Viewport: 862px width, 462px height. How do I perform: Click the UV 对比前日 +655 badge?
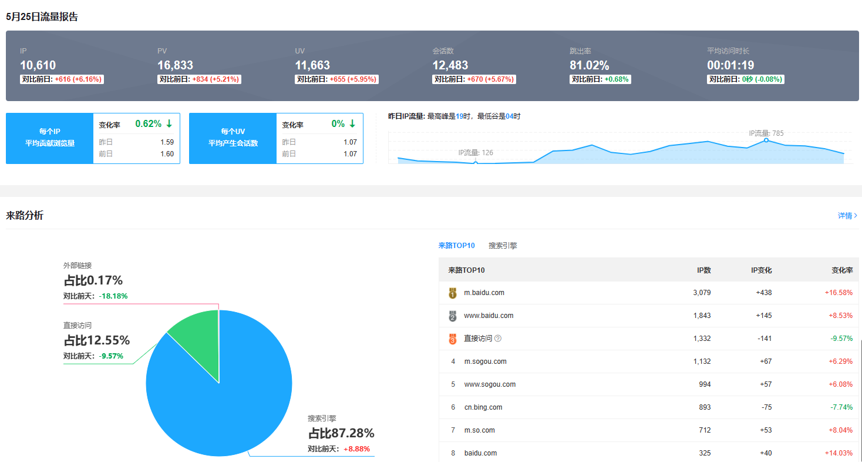click(337, 79)
